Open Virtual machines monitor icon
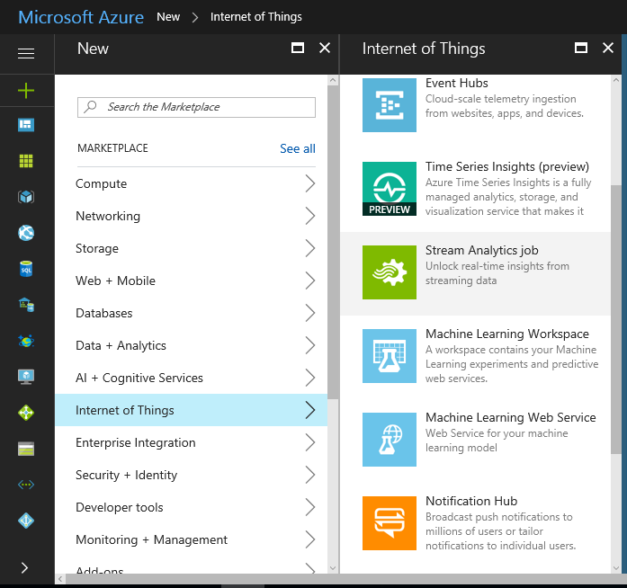 (26, 377)
